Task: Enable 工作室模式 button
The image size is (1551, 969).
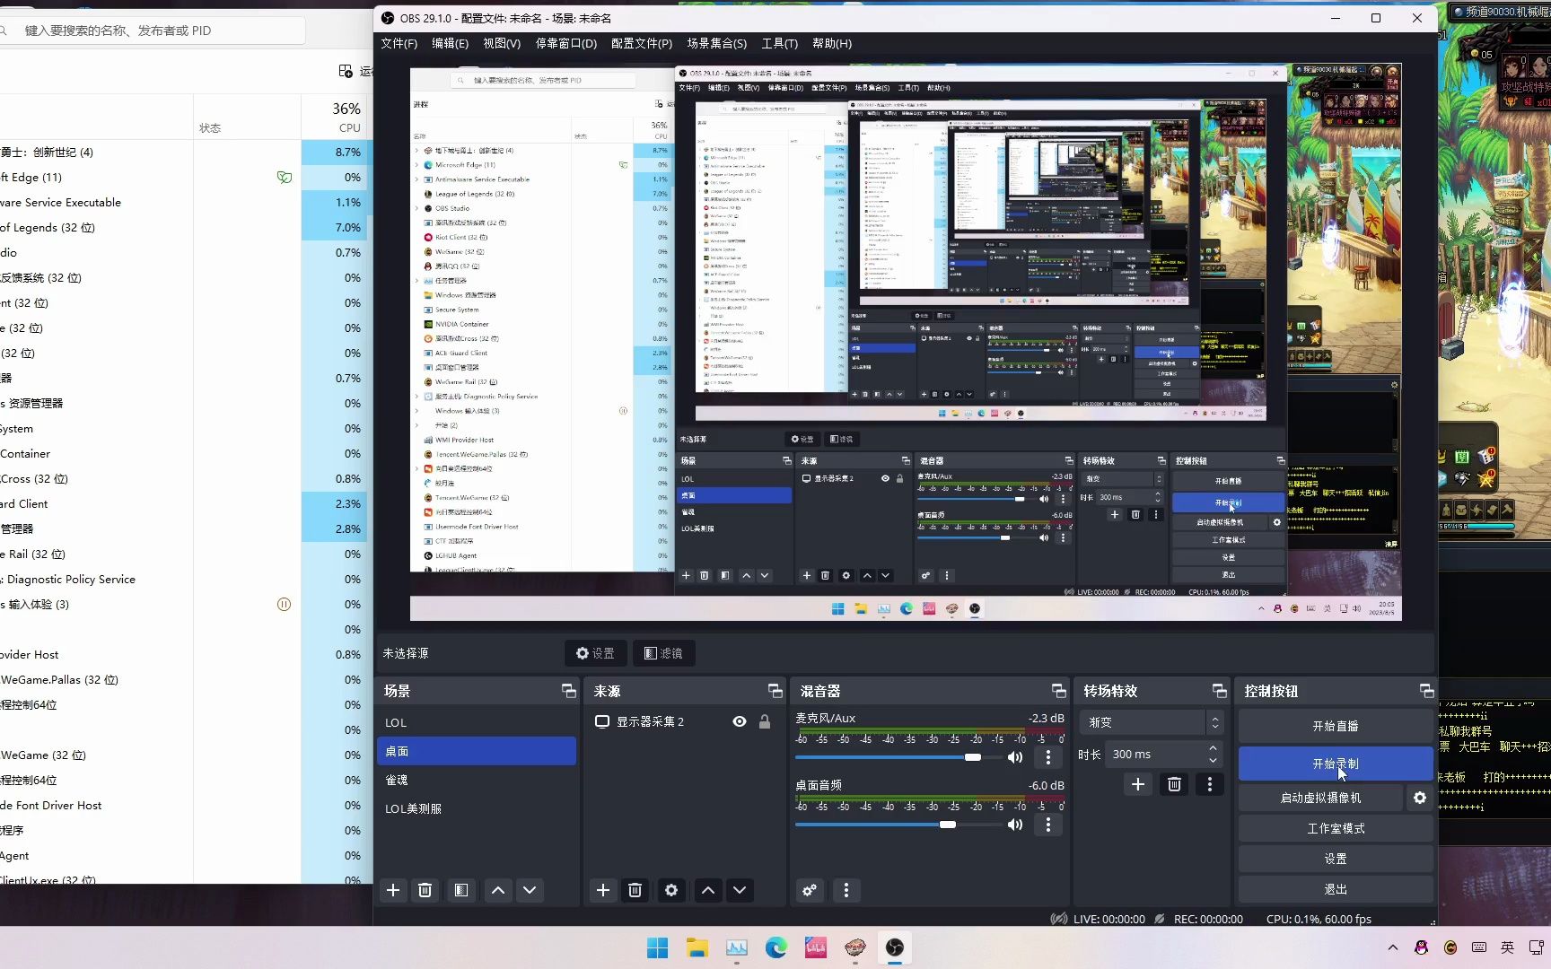Action: [1336, 828]
